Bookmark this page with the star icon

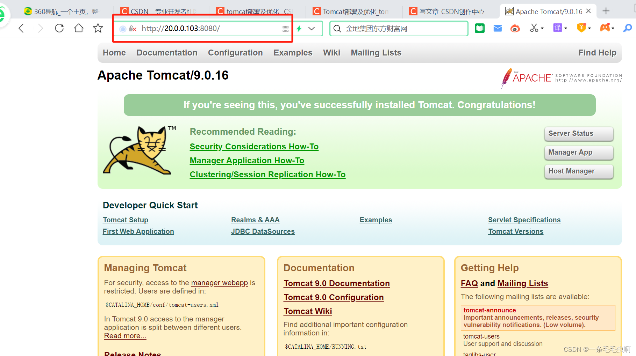click(98, 28)
